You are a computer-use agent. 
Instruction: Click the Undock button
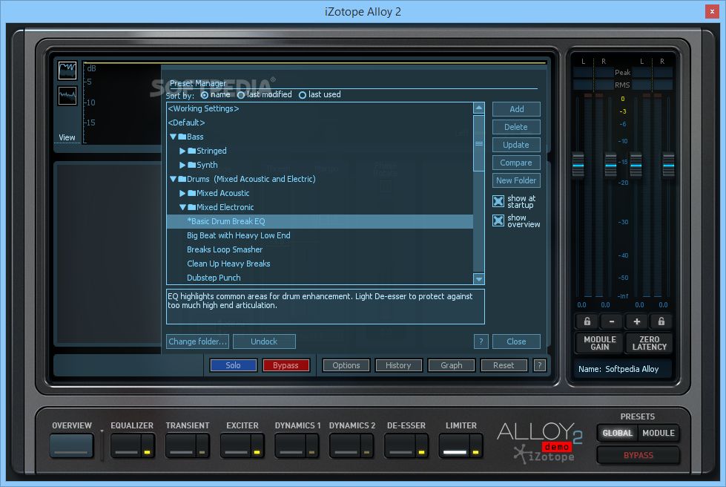pyautogui.click(x=264, y=341)
